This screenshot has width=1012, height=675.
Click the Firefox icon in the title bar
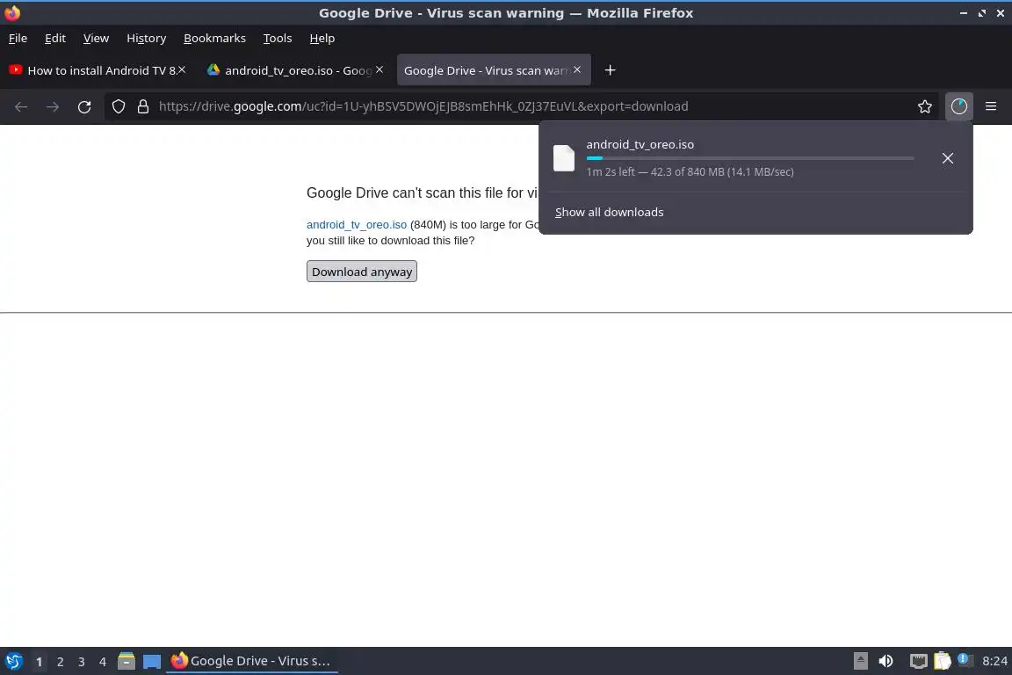[x=12, y=12]
